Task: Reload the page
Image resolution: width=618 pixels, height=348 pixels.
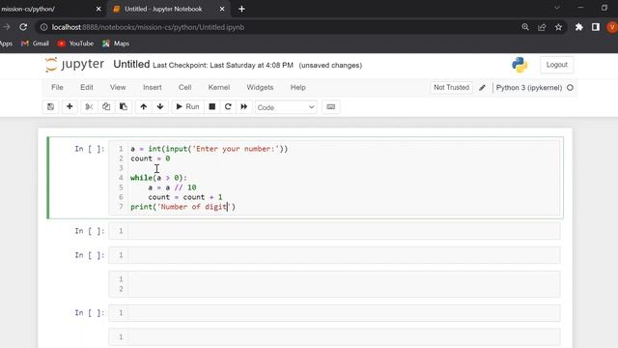Action: 23,27
